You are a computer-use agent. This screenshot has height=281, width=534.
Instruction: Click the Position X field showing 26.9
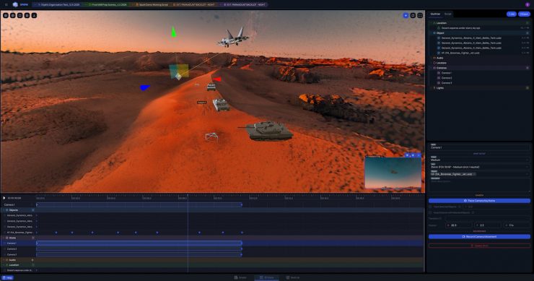(x=459, y=225)
